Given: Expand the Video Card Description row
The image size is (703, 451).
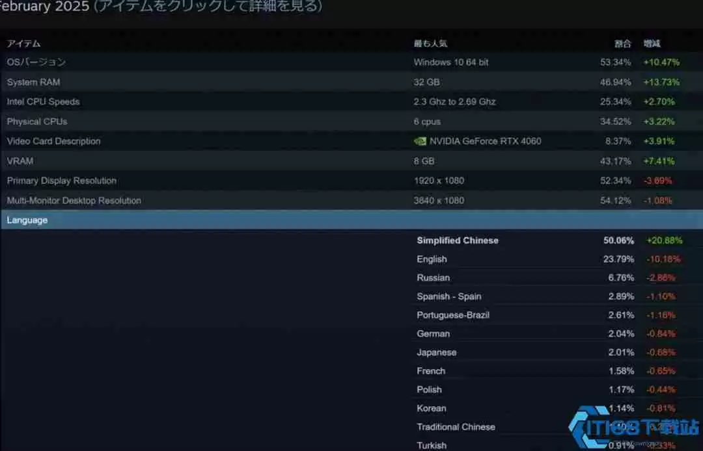Looking at the screenshot, I should 53,141.
